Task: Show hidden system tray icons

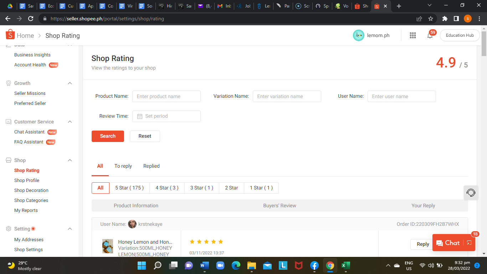Action: 388,265
